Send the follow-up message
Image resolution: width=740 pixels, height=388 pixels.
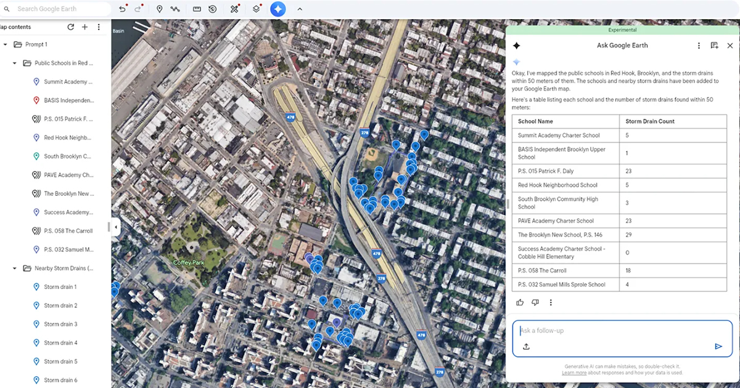[718, 346]
